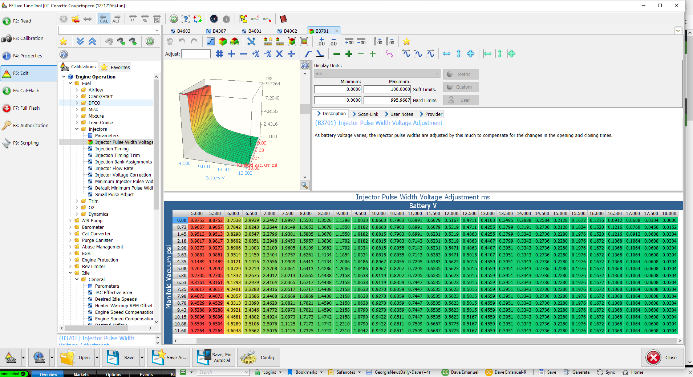Click the help icon beside the chart
Image resolution: width=693 pixels, height=377 pixels.
[x=305, y=65]
